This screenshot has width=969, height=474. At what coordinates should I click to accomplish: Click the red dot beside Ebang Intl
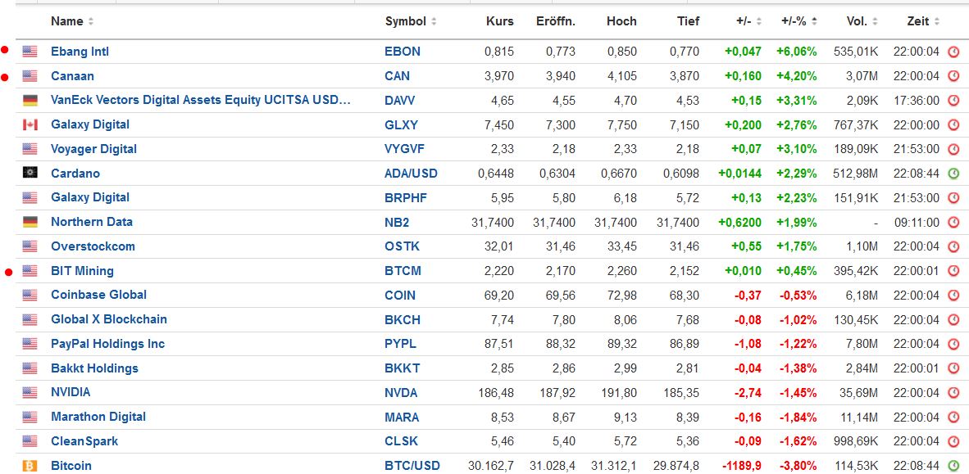[5, 51]
